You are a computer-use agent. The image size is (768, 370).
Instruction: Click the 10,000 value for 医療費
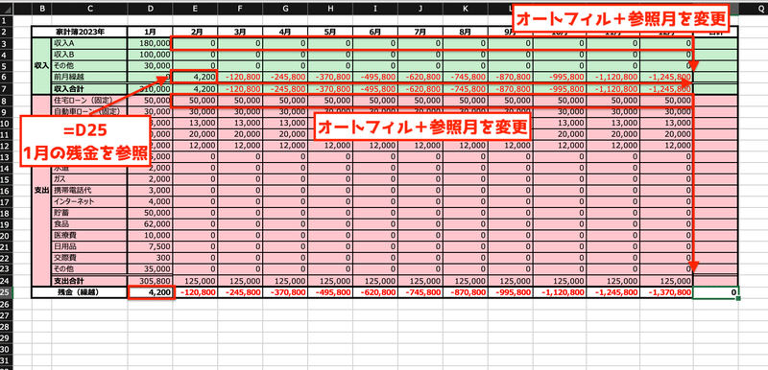coord(150,236)
